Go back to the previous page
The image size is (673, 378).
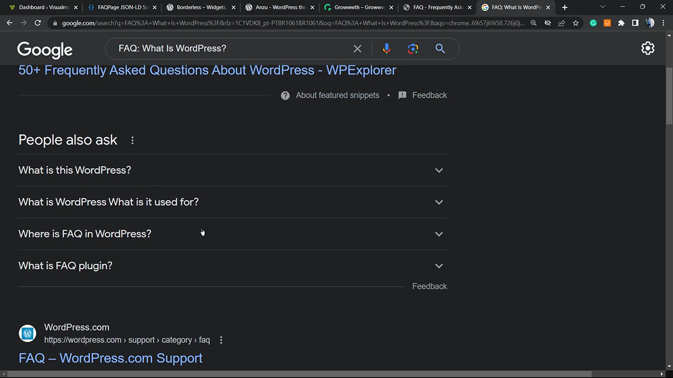(9, 23)
